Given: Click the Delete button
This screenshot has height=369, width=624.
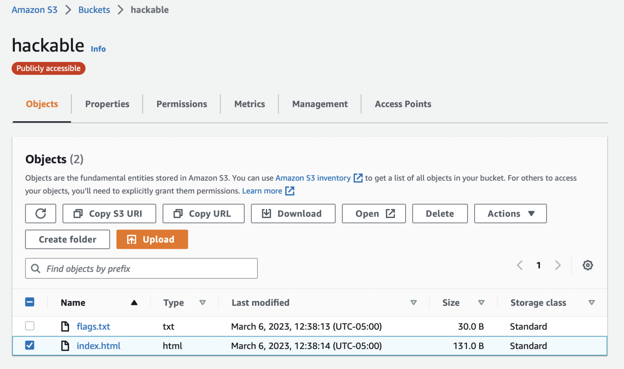Looking at the screenshot, I should coord(440,213).
